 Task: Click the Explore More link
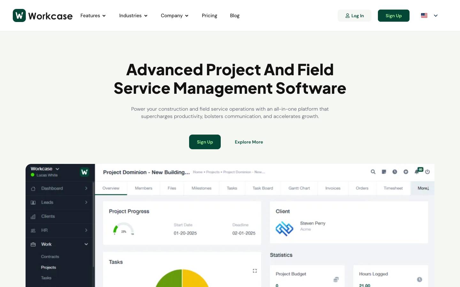(x=249, y=142)
